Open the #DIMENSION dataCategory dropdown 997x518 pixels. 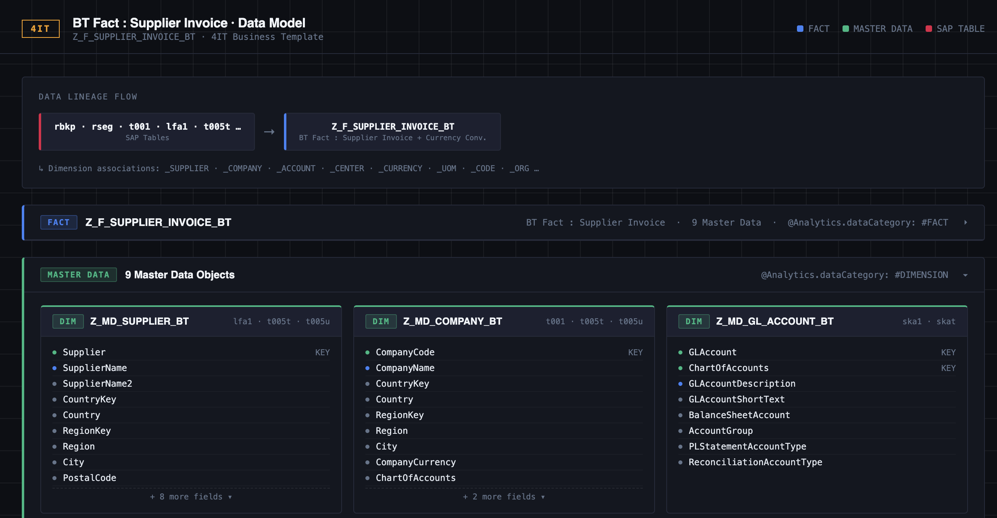[965, 274]
